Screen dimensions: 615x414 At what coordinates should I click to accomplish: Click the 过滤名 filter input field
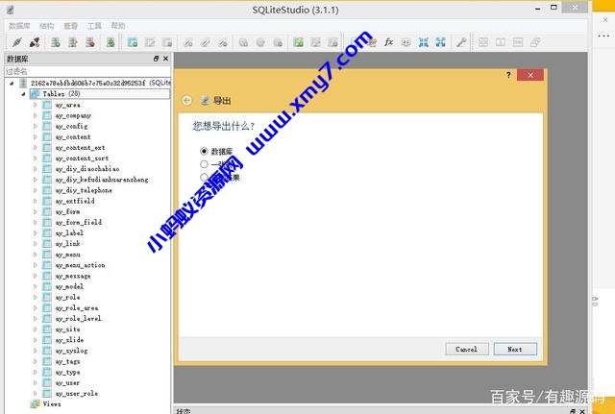coord(87,71)
